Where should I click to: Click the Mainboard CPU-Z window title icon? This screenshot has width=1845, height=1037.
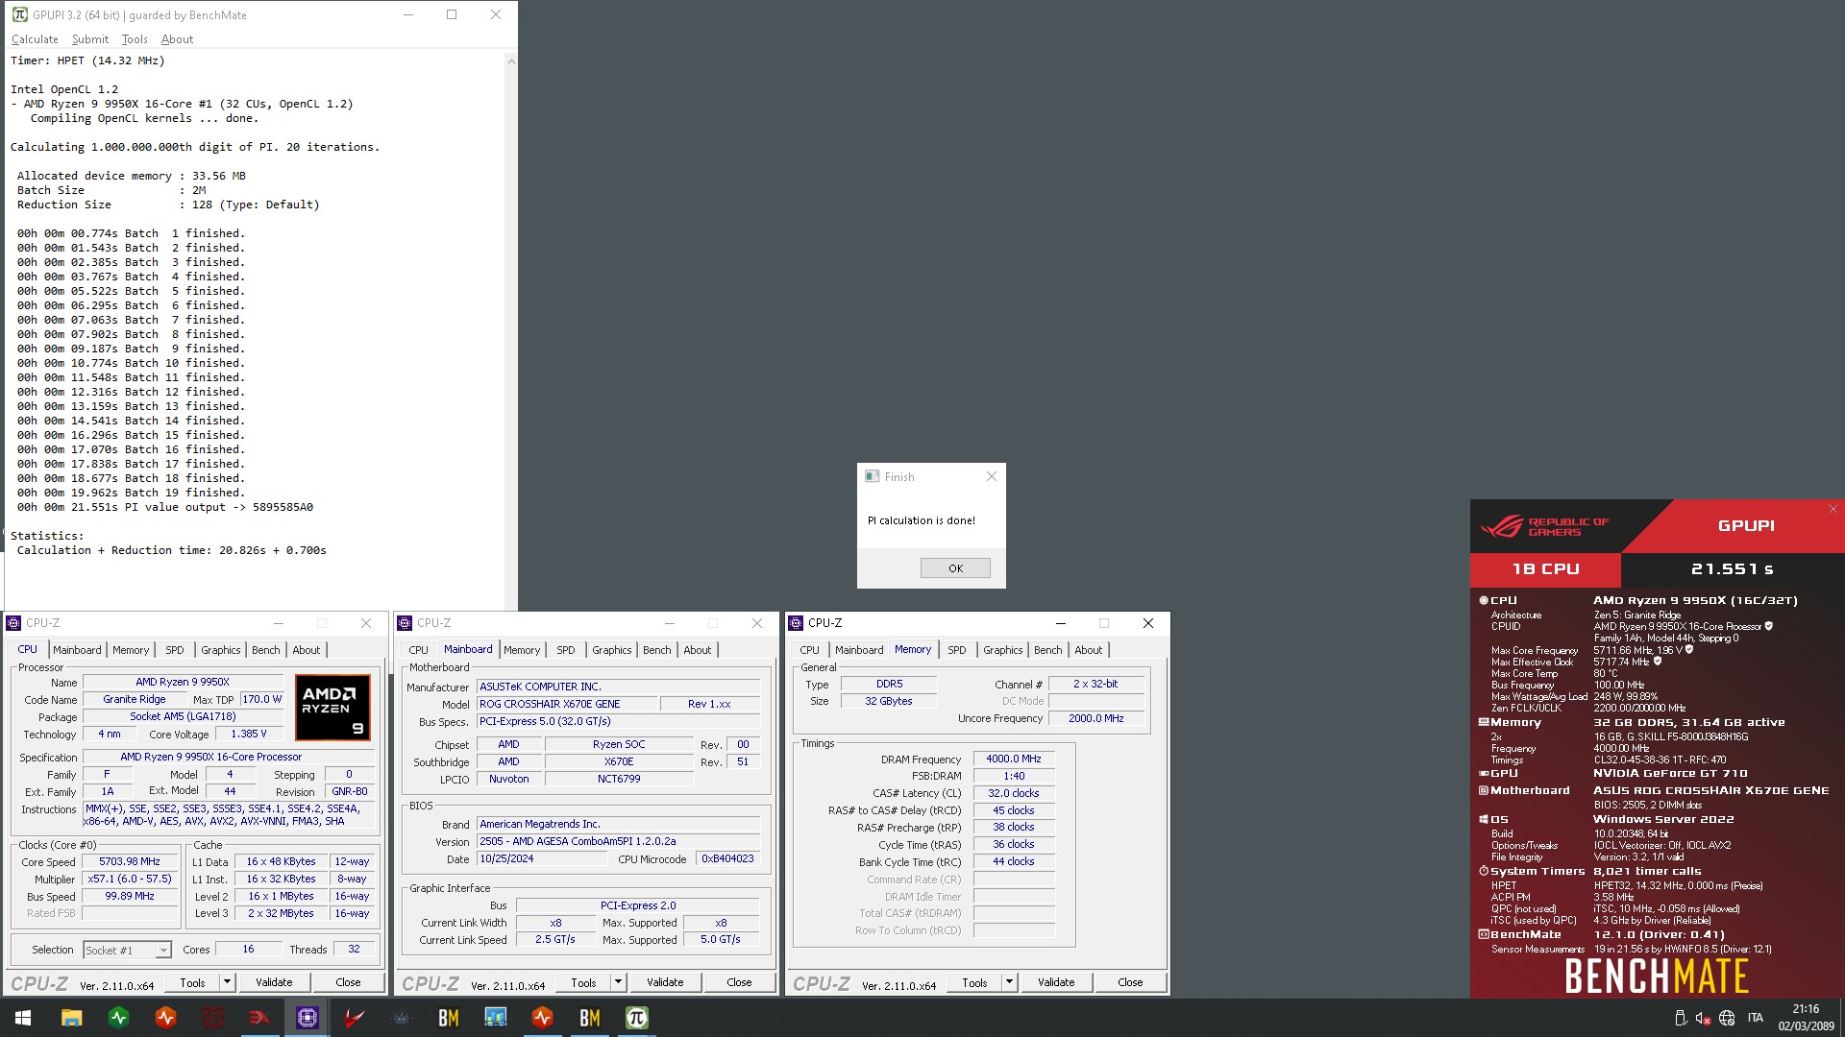pyautogui.click(x=405, y=623)
